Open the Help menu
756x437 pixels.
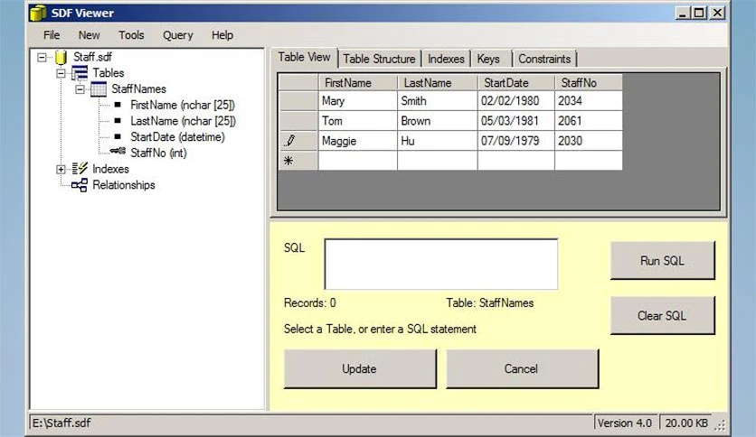[222, 35]
